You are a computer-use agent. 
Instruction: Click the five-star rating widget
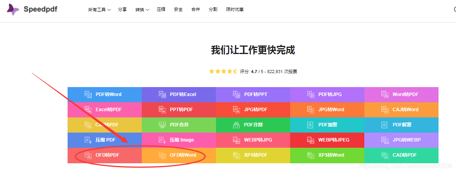tap(223, 72)
